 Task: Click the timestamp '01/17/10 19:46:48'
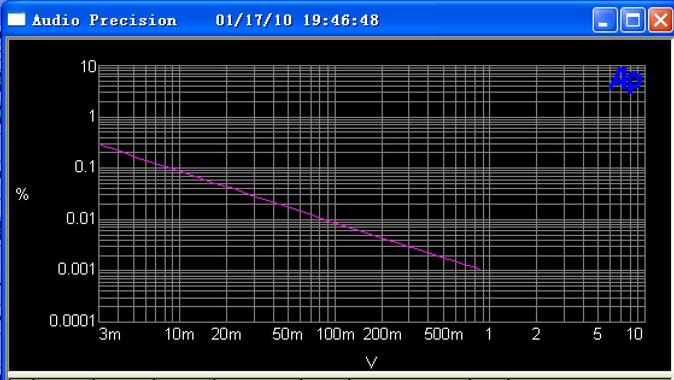point(297,20)
